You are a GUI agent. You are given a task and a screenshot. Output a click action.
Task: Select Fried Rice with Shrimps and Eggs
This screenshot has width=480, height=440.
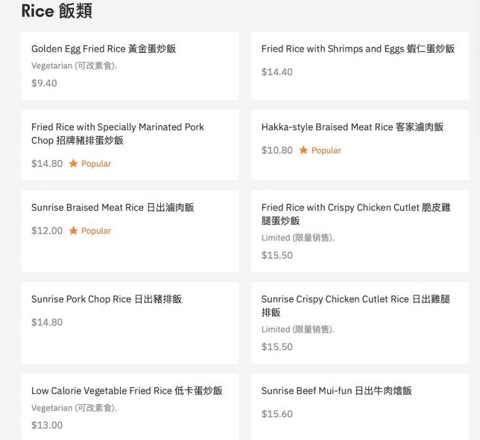pos(358,49)
